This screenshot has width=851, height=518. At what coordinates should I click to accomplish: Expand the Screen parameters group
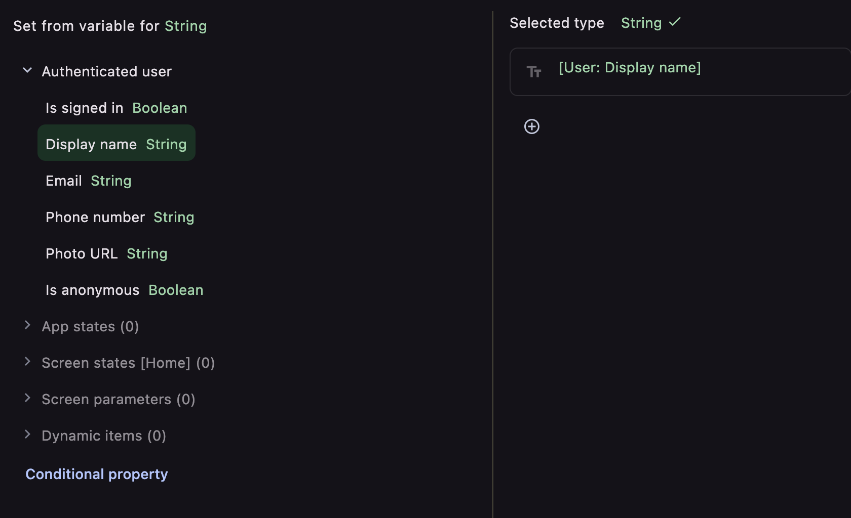[27, 399]
